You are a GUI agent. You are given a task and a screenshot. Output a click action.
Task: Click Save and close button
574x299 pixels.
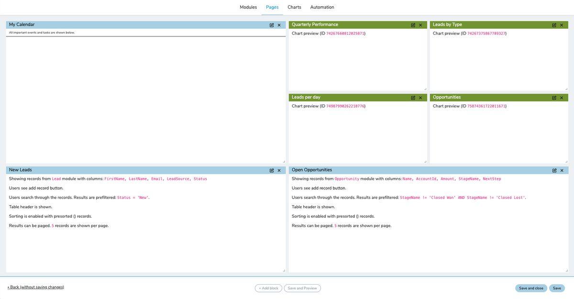point(531,288)
